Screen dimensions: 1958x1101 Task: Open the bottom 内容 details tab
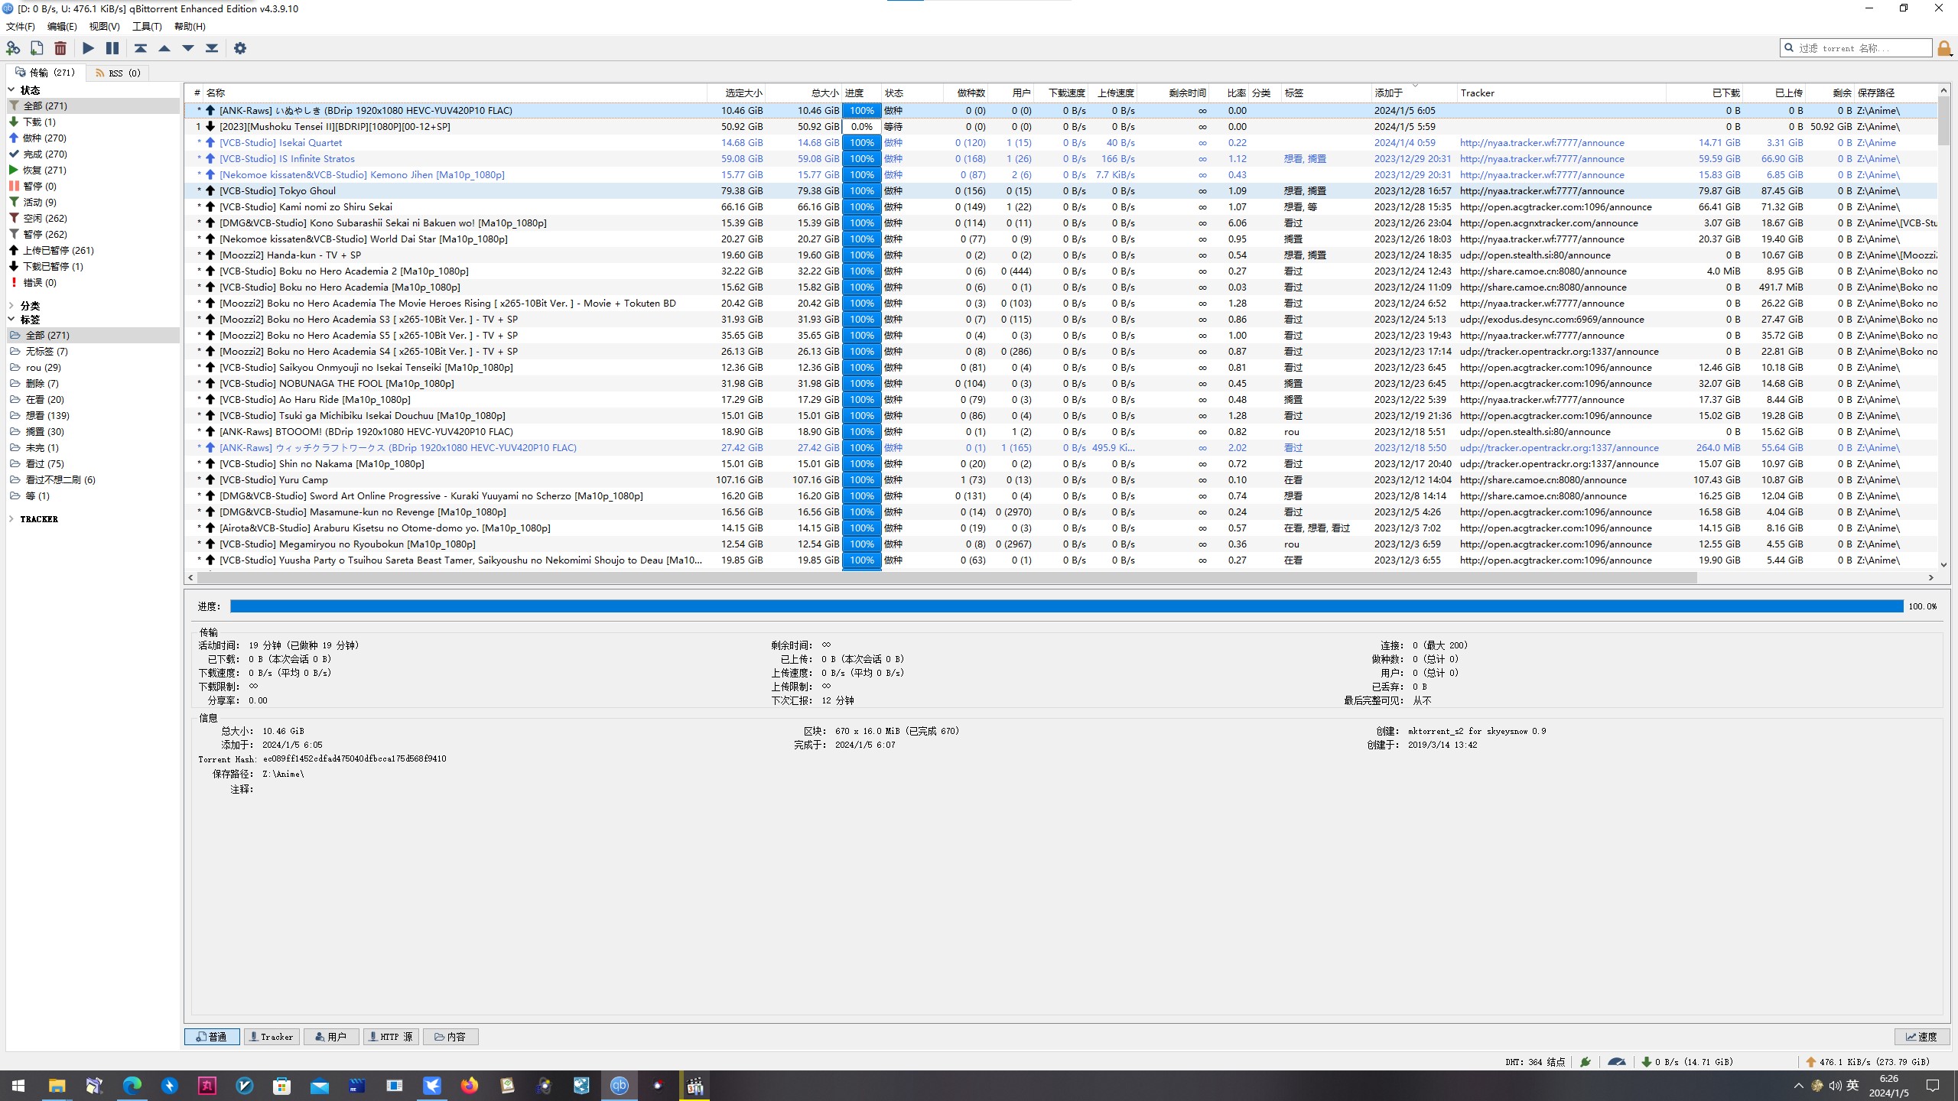[450, 1037]
